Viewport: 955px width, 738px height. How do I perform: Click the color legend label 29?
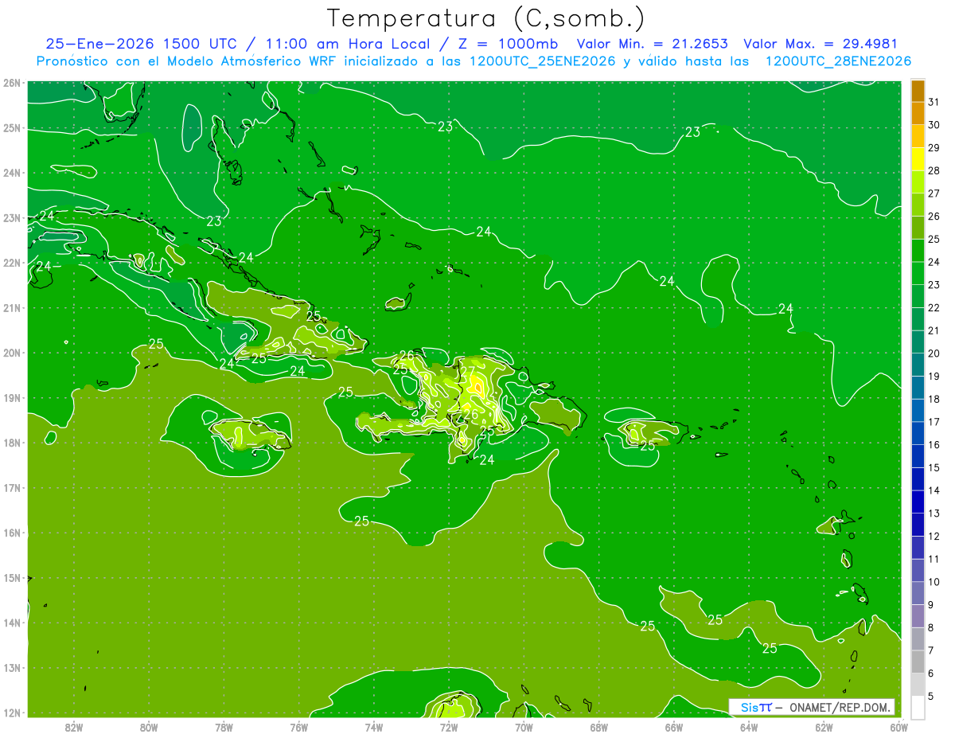pos(934,148)
